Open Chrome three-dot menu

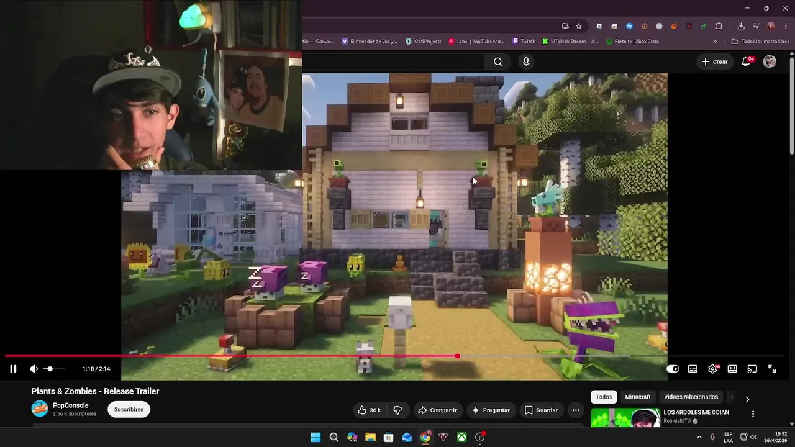[784, 26]
